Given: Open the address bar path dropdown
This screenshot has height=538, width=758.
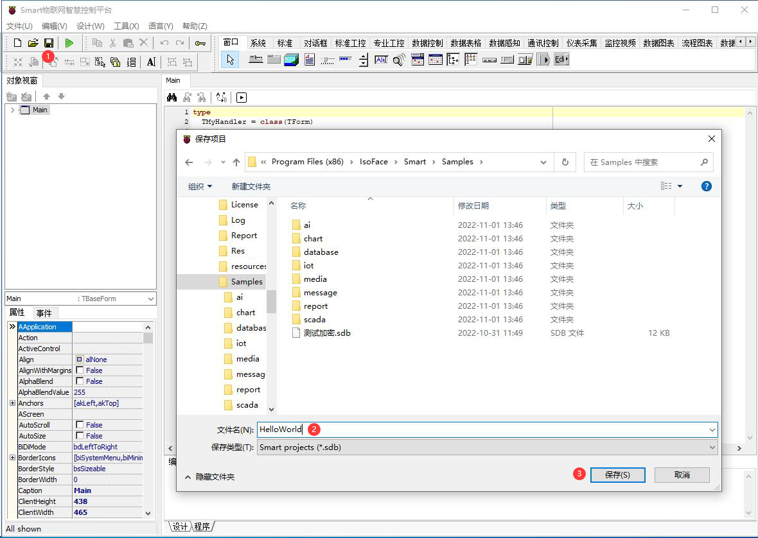Looking at the screenshot, I should [x=543, y=162].
